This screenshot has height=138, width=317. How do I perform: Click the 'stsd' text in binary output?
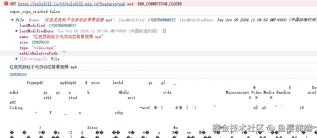click(73, 98)
